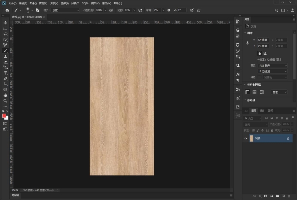The image size is (297, 200).
Task: Create new adjustment layer icon
Action: pos(272,196)
